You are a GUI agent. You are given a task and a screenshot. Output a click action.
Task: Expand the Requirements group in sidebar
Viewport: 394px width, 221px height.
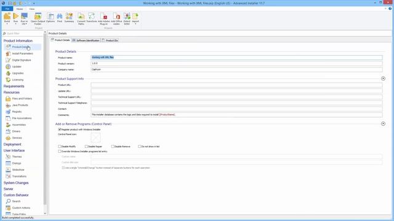click(14, 86)
